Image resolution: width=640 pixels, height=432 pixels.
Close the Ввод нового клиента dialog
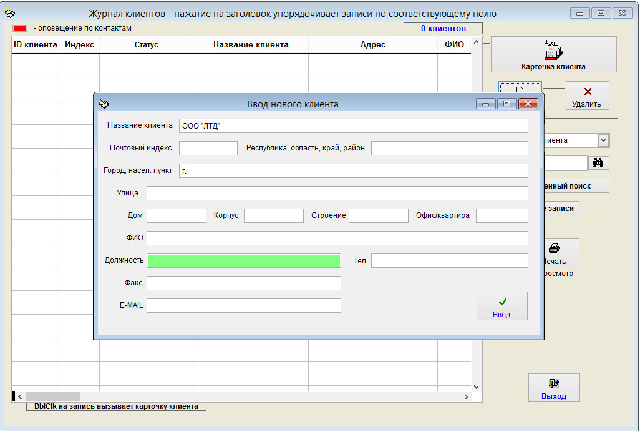pos(528,104)
